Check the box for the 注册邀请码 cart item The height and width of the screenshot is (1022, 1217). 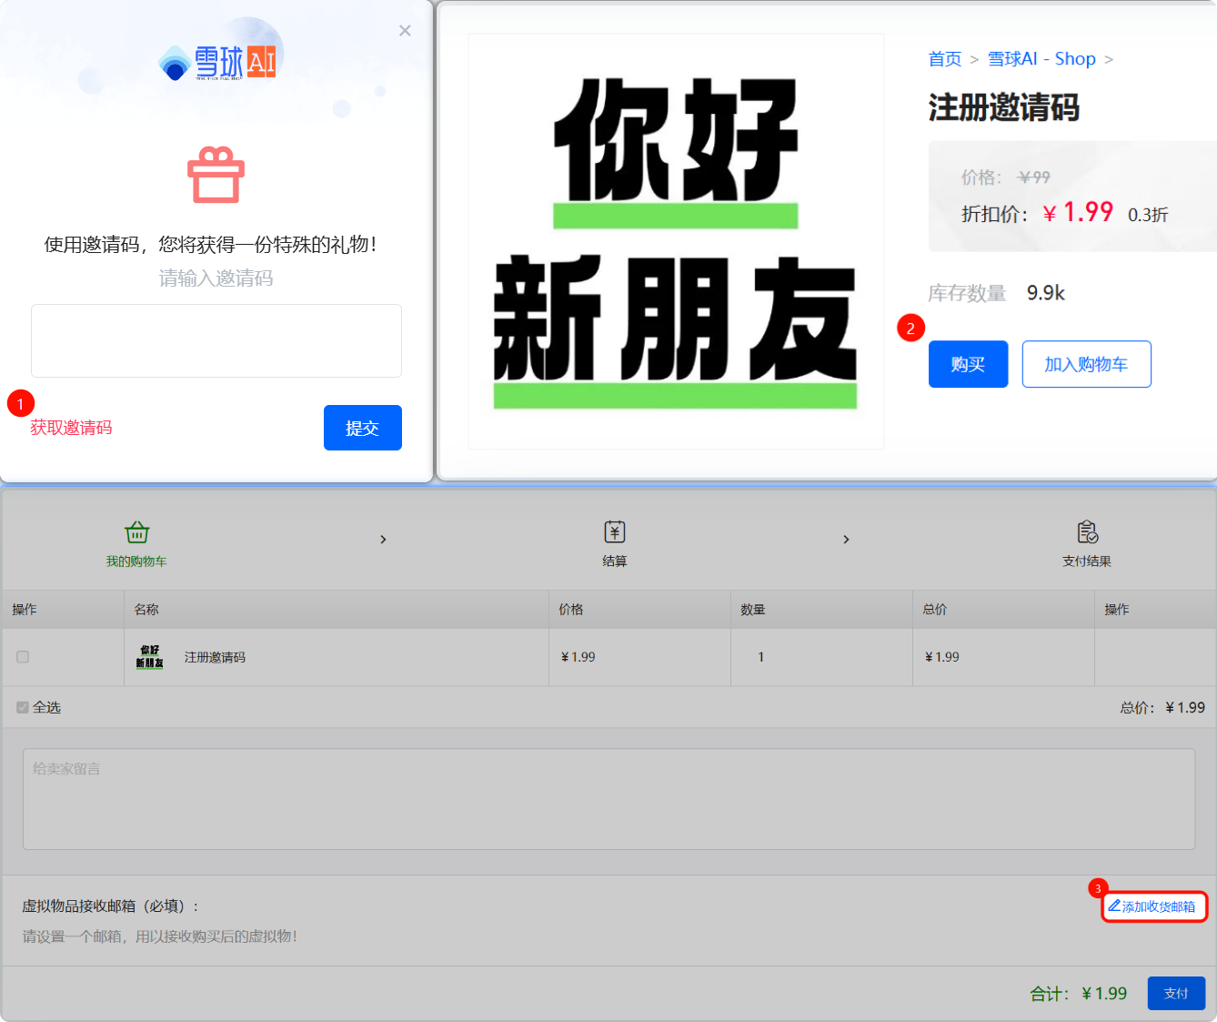[x=23, y=656]
